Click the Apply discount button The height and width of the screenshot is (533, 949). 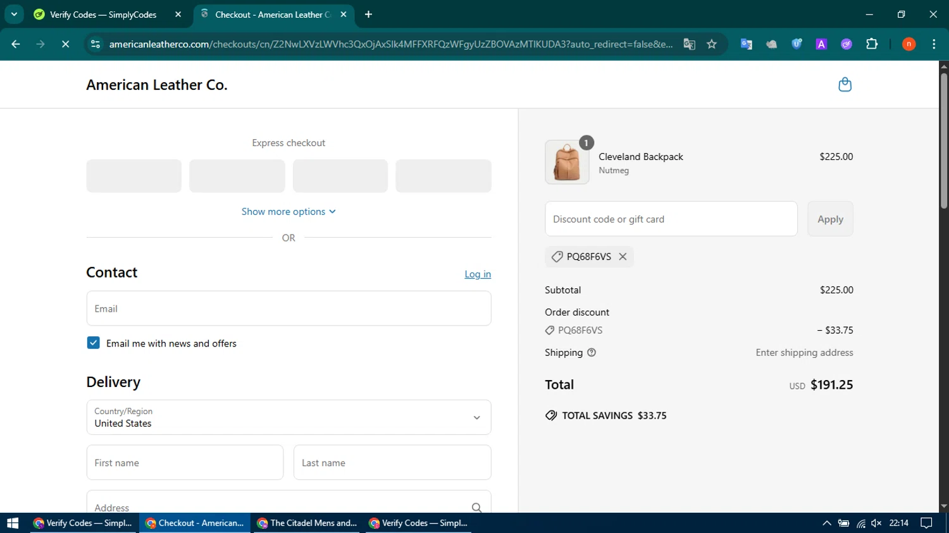(x=830, y=219)
